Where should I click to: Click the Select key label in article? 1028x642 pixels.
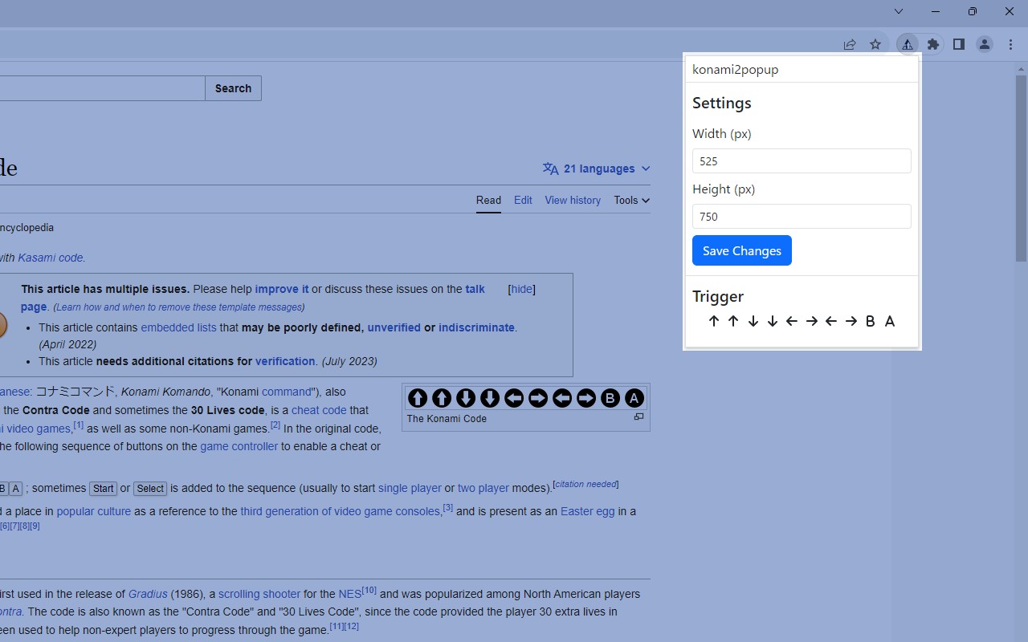pyautogui.click(x=150, y=488)
